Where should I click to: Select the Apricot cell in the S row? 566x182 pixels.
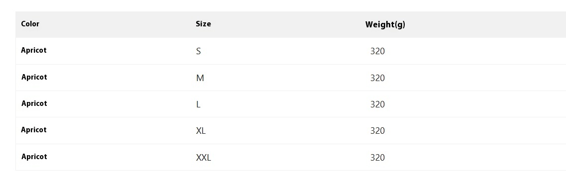[x=33, y=50]
